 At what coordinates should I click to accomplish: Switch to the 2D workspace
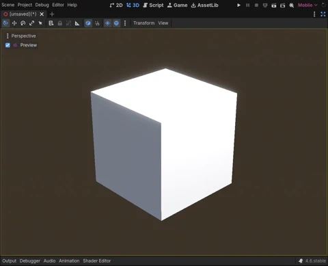pos(116,5)
